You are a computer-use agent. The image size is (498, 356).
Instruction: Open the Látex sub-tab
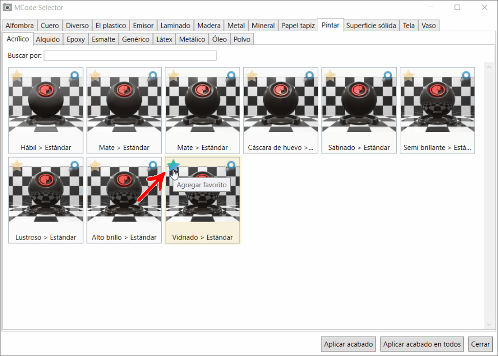[x=164, y=39]
